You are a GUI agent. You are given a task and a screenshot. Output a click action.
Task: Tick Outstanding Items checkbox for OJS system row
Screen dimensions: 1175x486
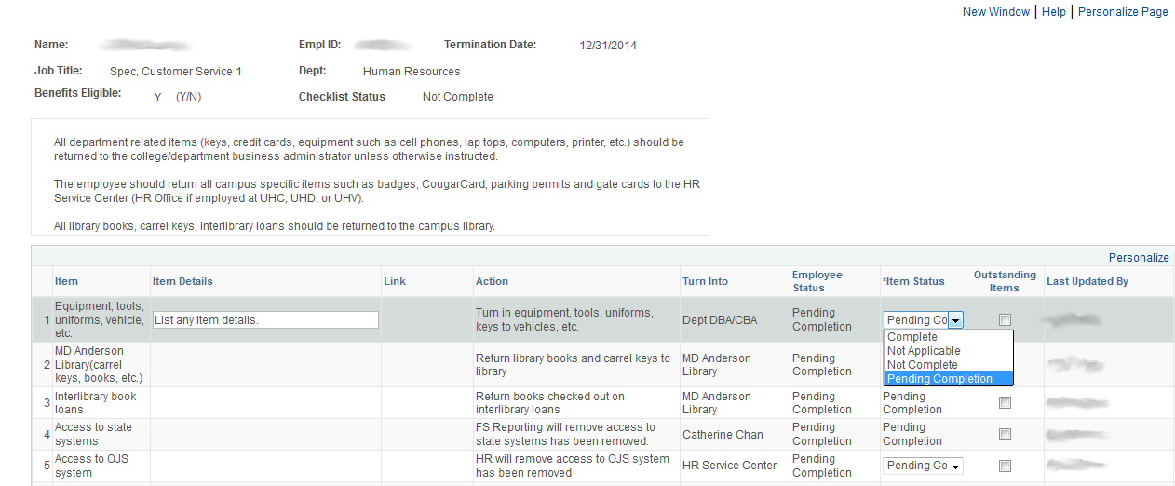(x=1005, y=466)
